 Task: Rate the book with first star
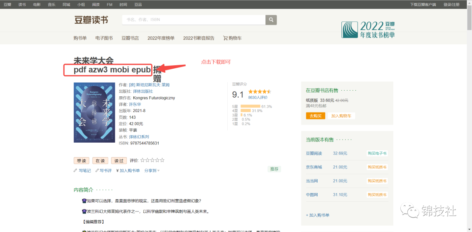tap(142, 160)
